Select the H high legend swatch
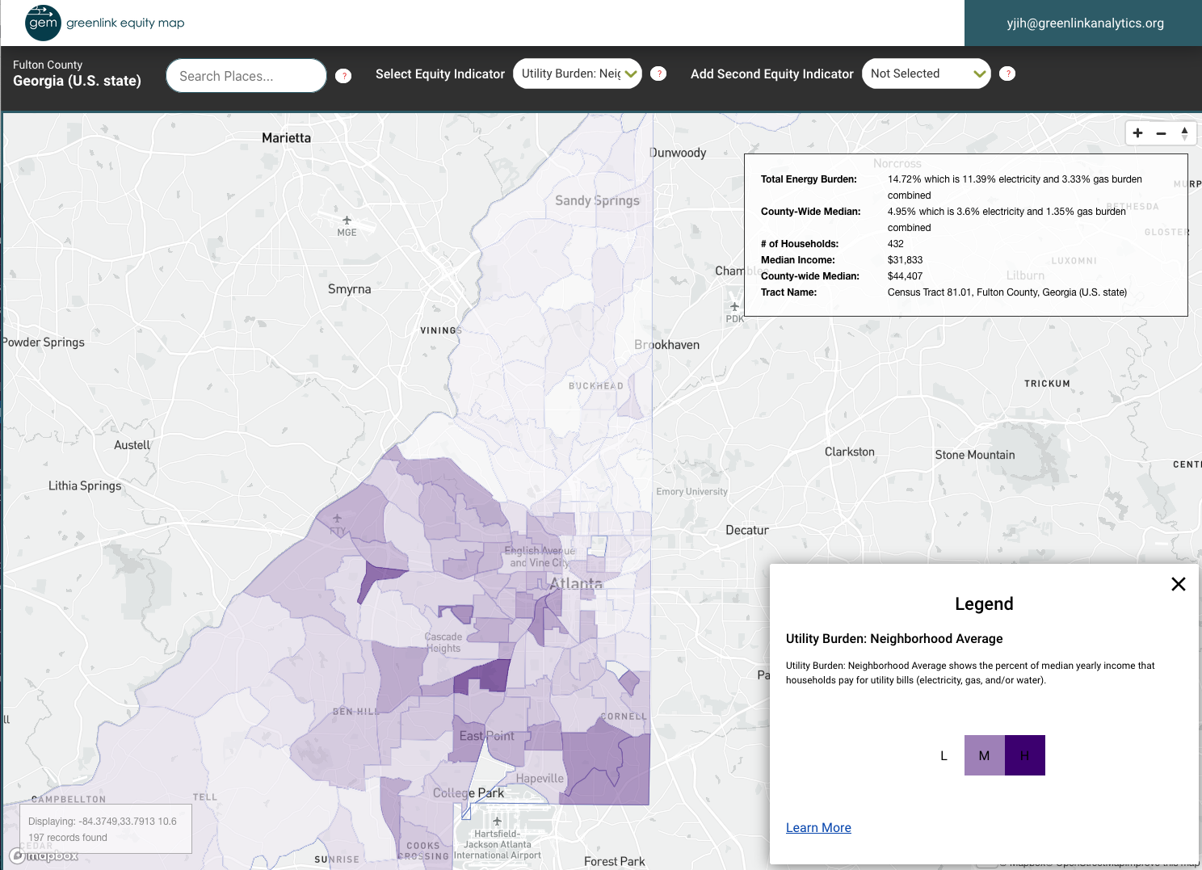 pyautogui.click(x=1024, y=755)
